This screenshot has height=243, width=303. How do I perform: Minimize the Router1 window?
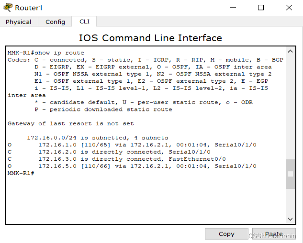click(233, 8)
